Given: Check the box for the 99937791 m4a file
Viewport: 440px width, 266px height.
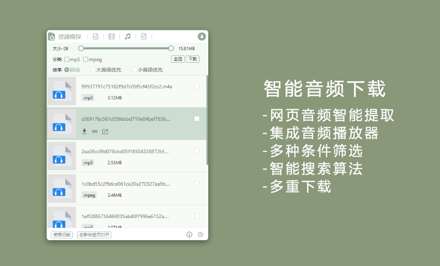Looking at the screenshot, I should [x=197, y=86].
